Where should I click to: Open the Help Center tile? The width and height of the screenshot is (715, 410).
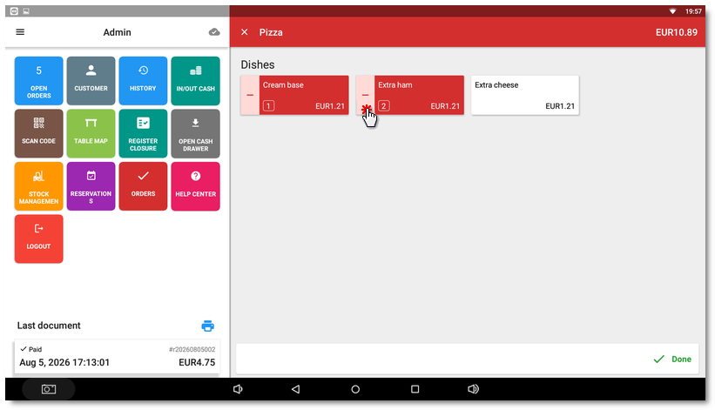click(196, 186)
